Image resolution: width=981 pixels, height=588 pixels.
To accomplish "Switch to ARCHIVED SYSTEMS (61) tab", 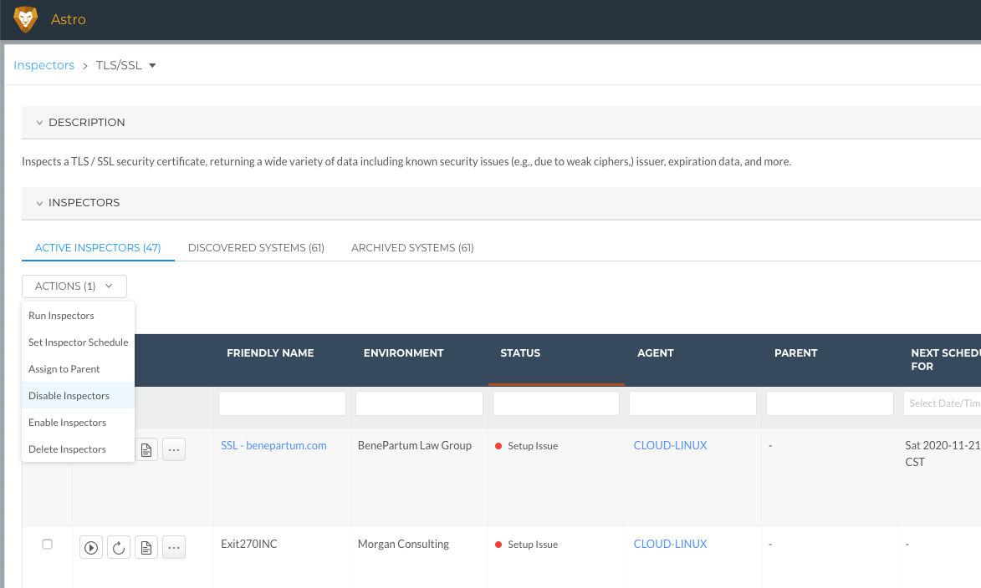I will (413, 248).
